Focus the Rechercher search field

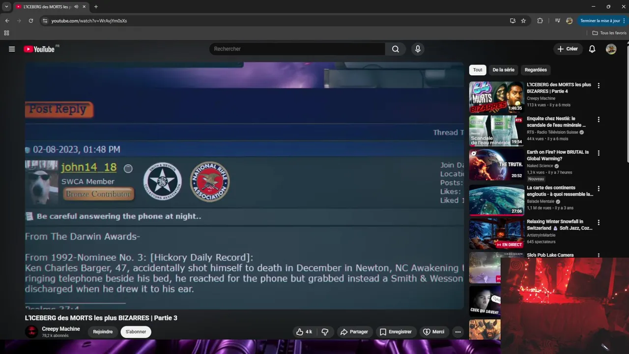[x=297, y=49]
